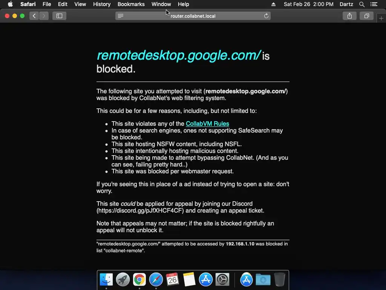Viewport: 386px width, 290px height.
Task: Toggle Reader view icon in address bar
Action: (x=121, y=16)
